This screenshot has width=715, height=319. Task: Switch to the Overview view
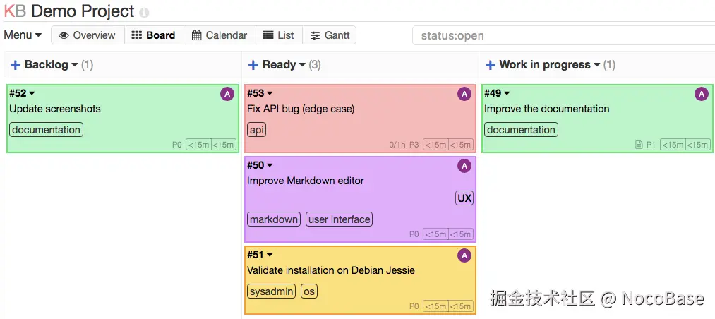tap(88, 35)
